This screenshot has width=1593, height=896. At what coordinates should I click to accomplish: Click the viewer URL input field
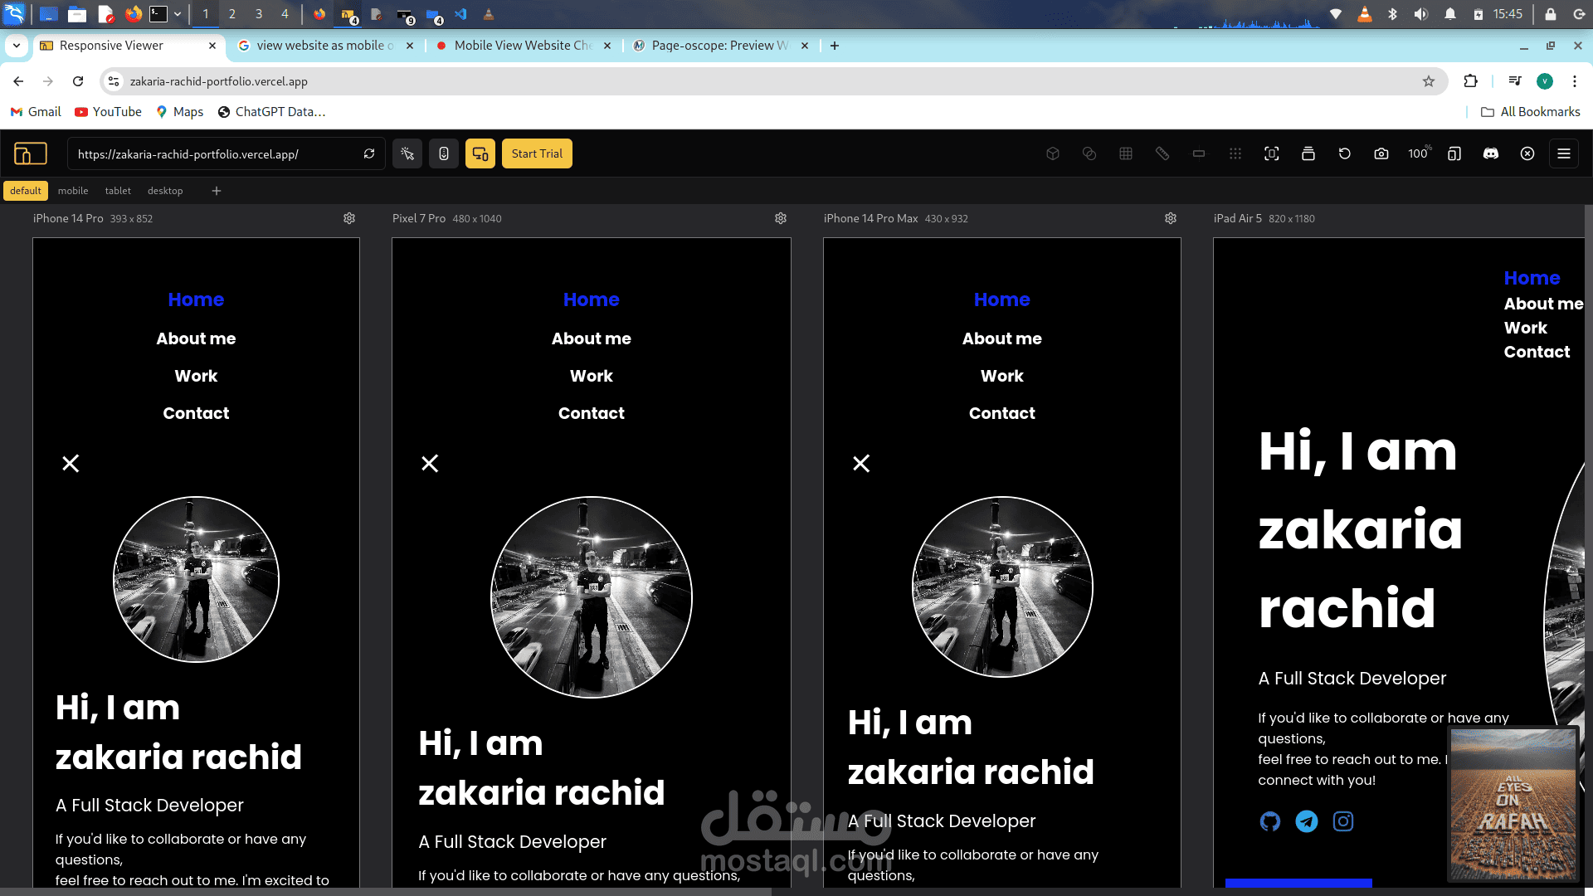[x=216, y=153]
